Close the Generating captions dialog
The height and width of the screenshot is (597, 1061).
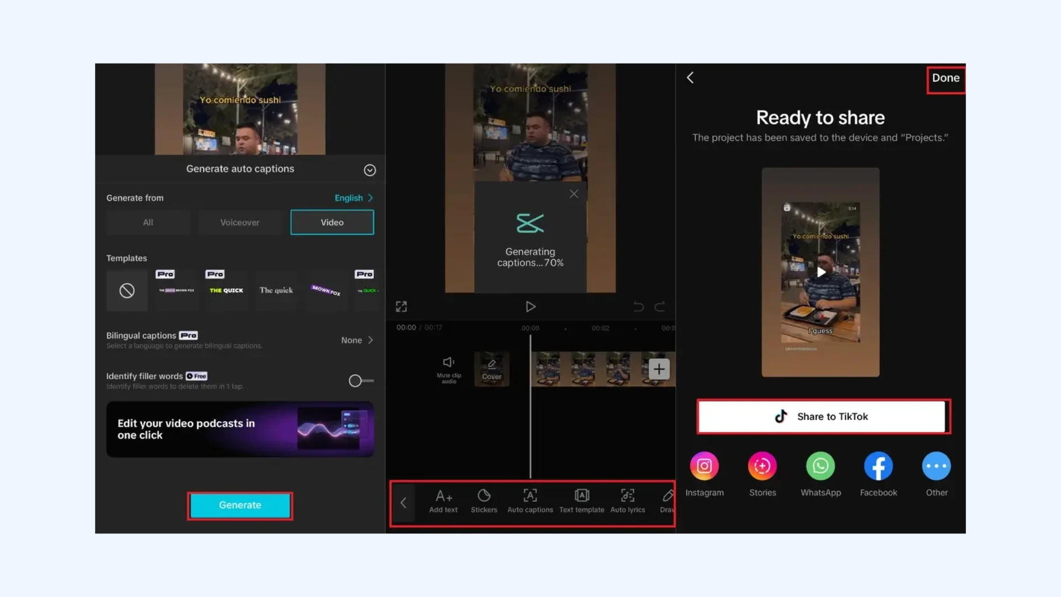click(x=574, y=194)
